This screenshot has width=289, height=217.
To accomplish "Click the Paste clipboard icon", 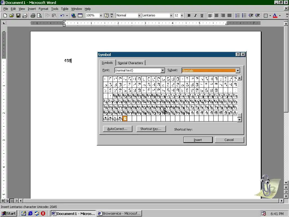I will tap(54, 16).
